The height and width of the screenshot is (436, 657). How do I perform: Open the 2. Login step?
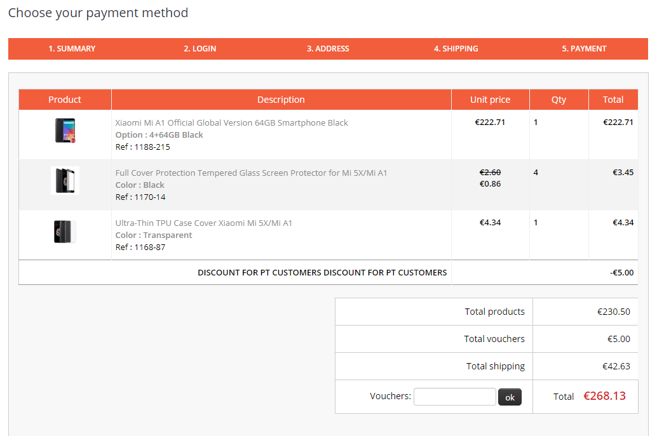(x=200, y=49)
